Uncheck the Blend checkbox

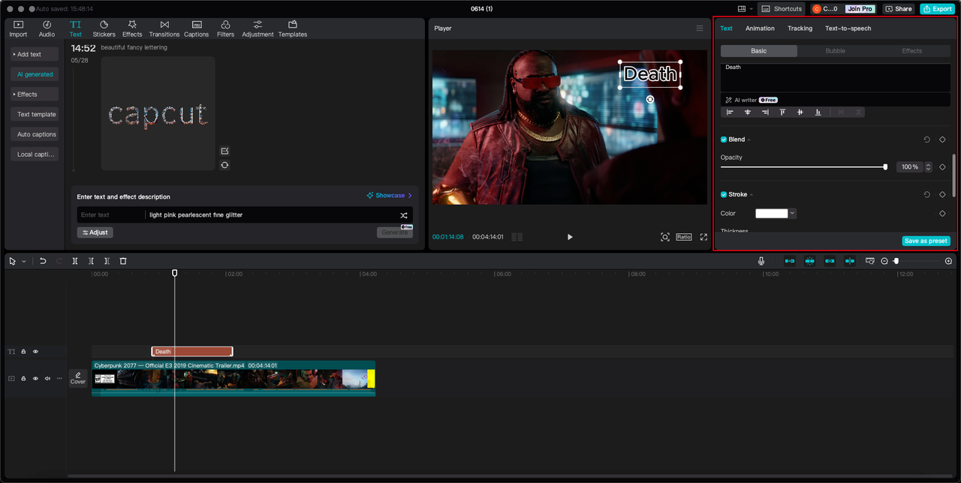point(724,139)
